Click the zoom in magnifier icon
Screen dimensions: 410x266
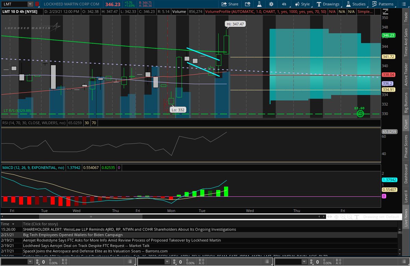click(343, 217)
